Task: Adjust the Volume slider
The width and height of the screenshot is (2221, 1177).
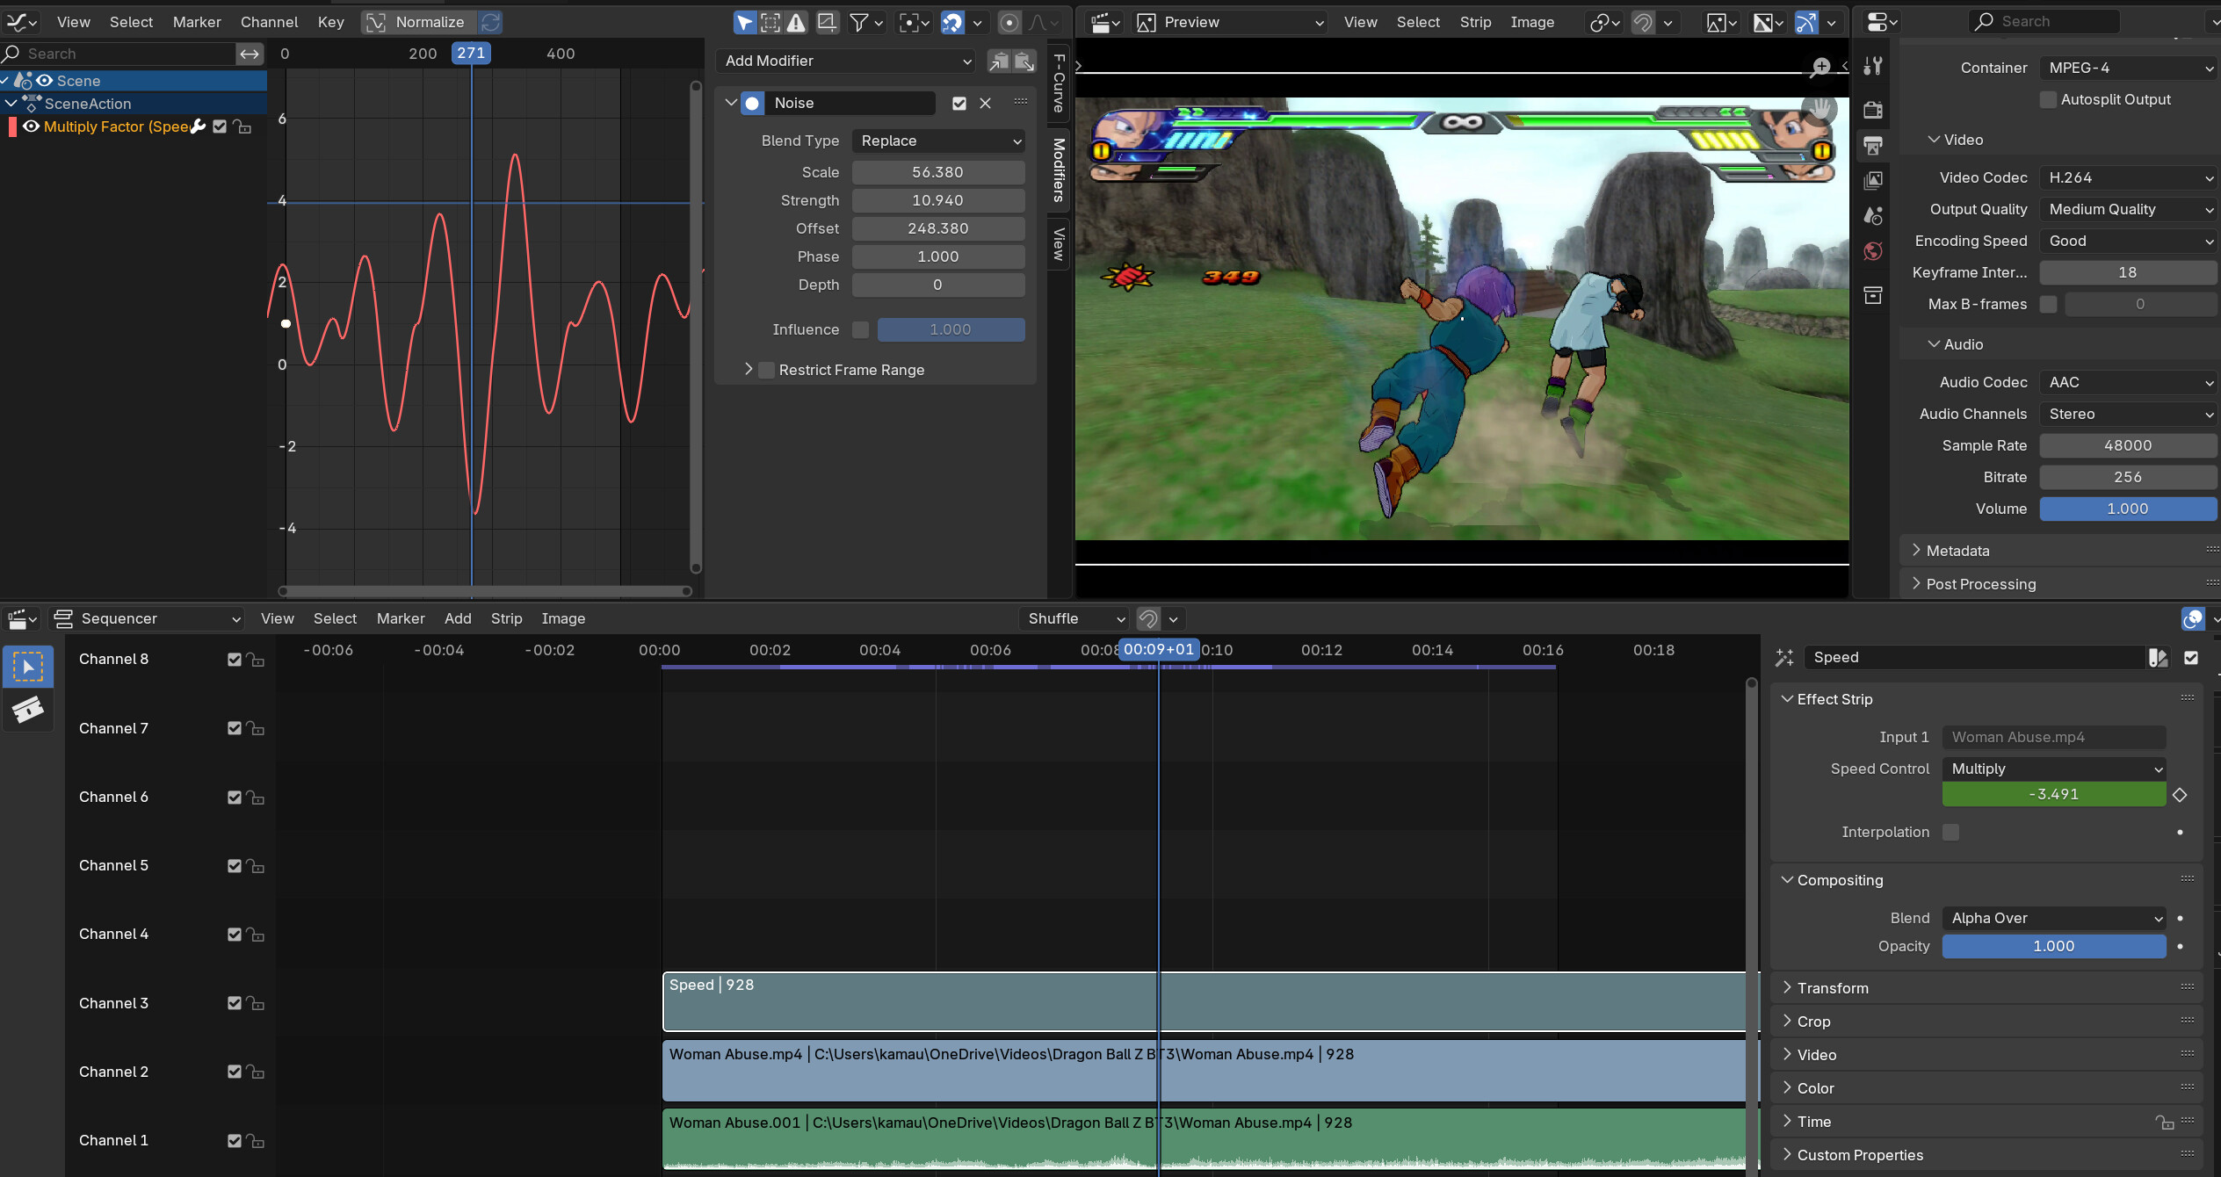Action: pyautogui.click(x=2128, y=509)
